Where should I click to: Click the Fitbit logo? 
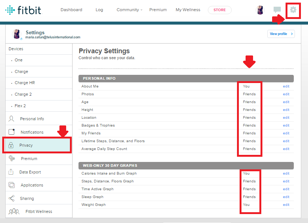coord(24,10)
